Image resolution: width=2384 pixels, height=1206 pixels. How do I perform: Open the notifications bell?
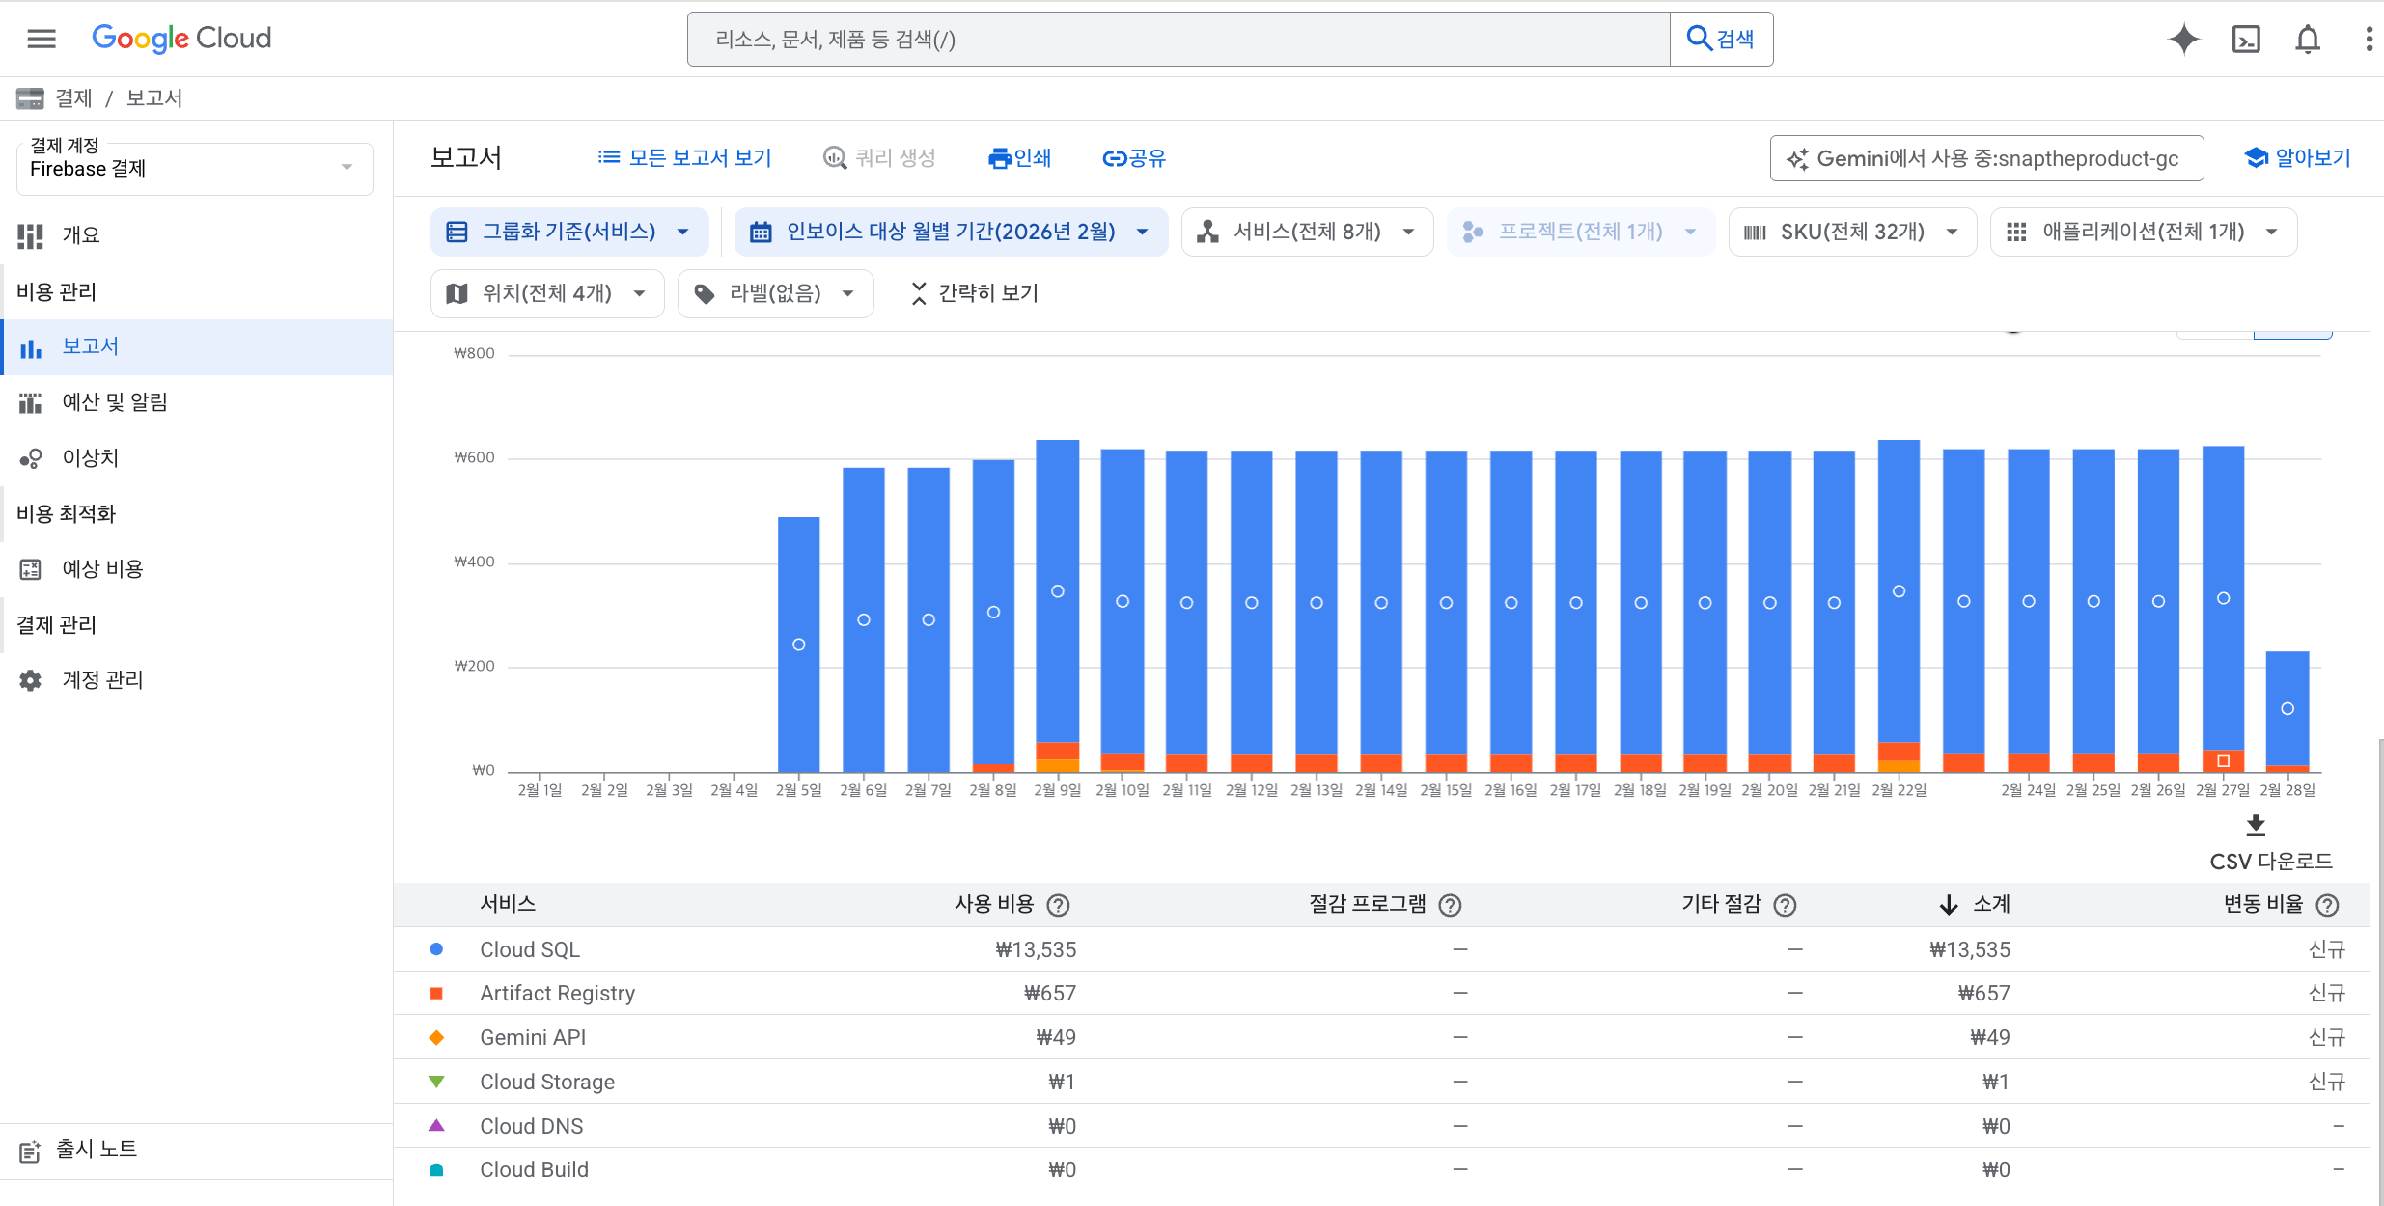2308,39
